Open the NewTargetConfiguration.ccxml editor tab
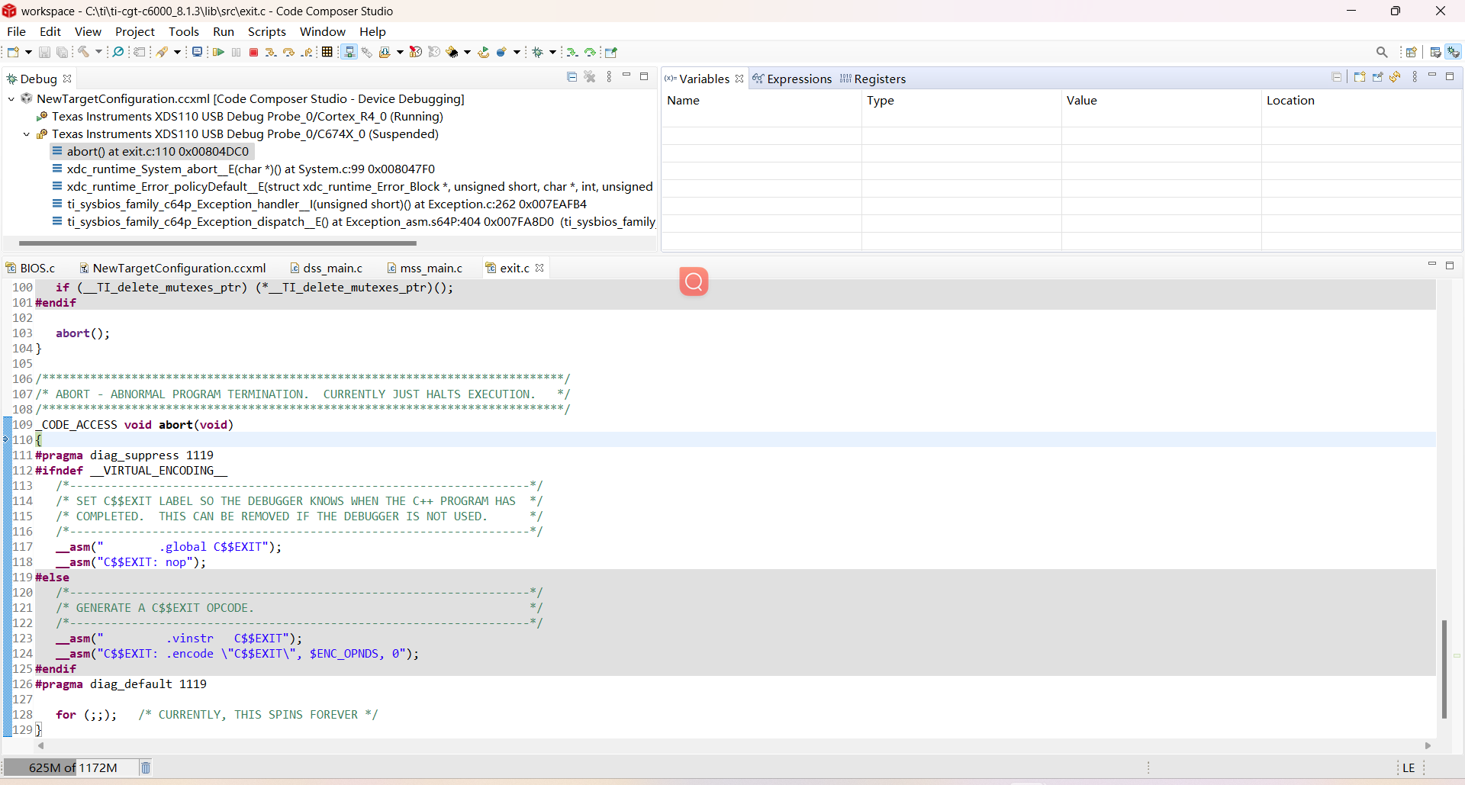 (172, 268)
